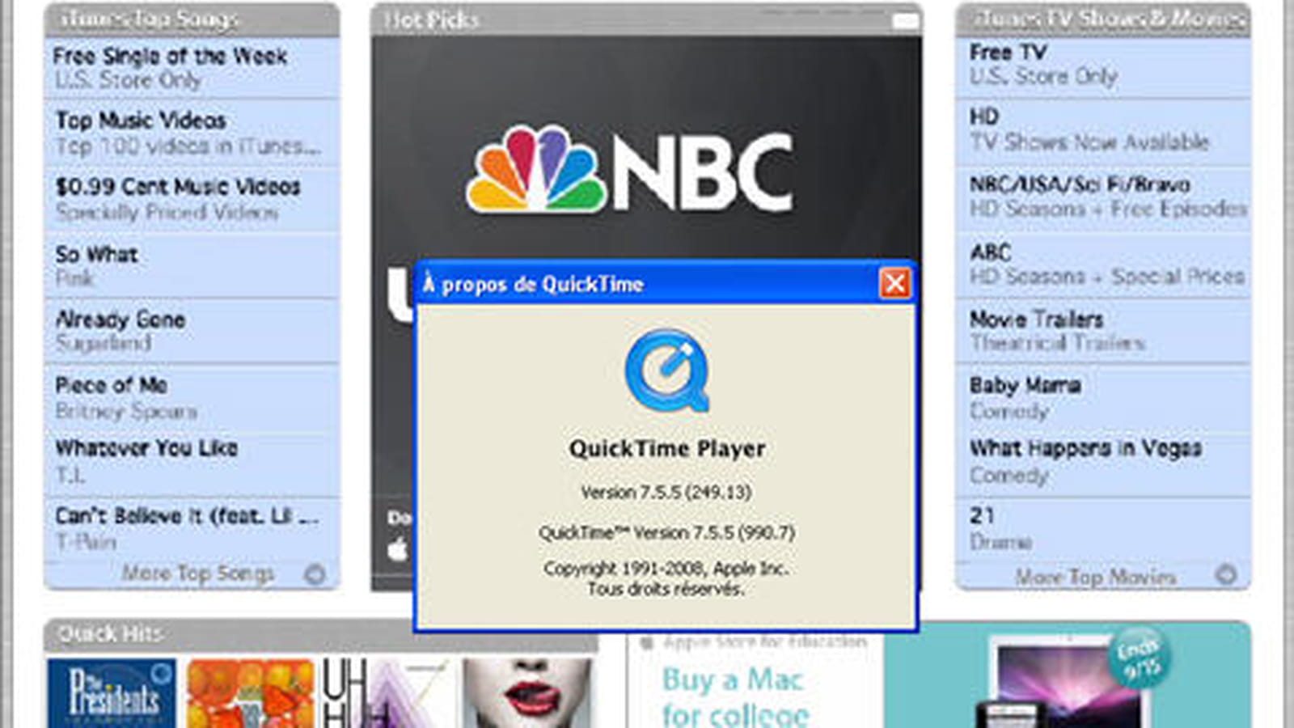Open the More Top Songs link
This screenshot has height=728, width=1294.
[198, 574]
